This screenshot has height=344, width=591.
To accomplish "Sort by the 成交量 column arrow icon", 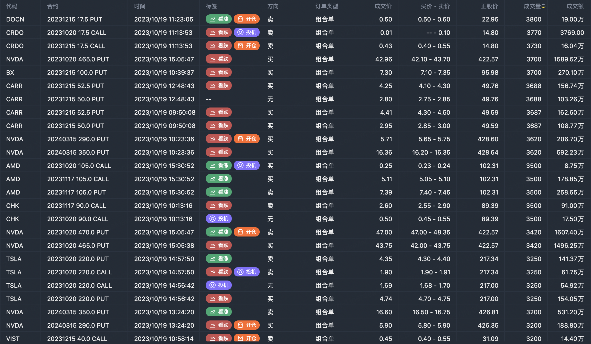I will 543,6.
